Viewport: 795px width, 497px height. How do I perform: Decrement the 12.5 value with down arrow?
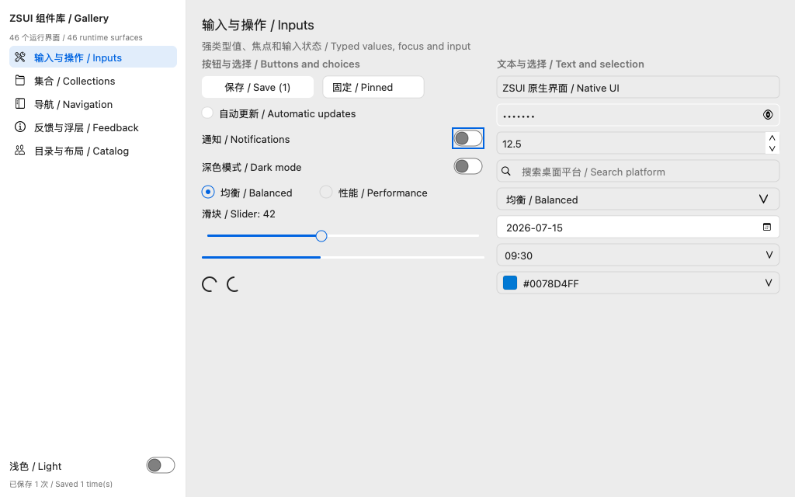[x=772, y=148]
